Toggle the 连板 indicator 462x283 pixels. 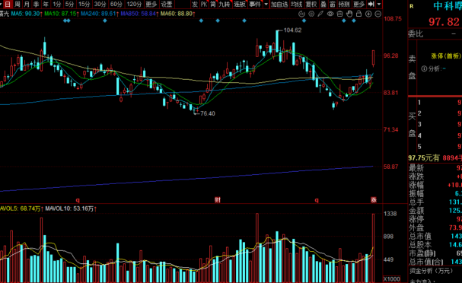240,4
